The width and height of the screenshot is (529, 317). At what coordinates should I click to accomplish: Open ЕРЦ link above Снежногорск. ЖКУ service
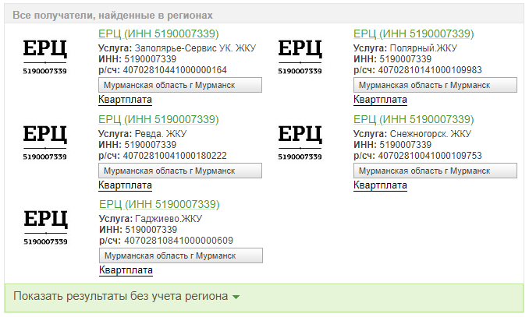coord(414,119)
